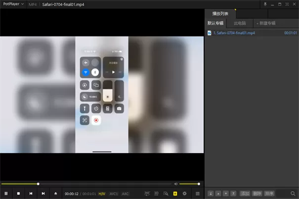Toggle 360 degree video mode
Viewport: 299px width, 199px height.
point(147,194)
